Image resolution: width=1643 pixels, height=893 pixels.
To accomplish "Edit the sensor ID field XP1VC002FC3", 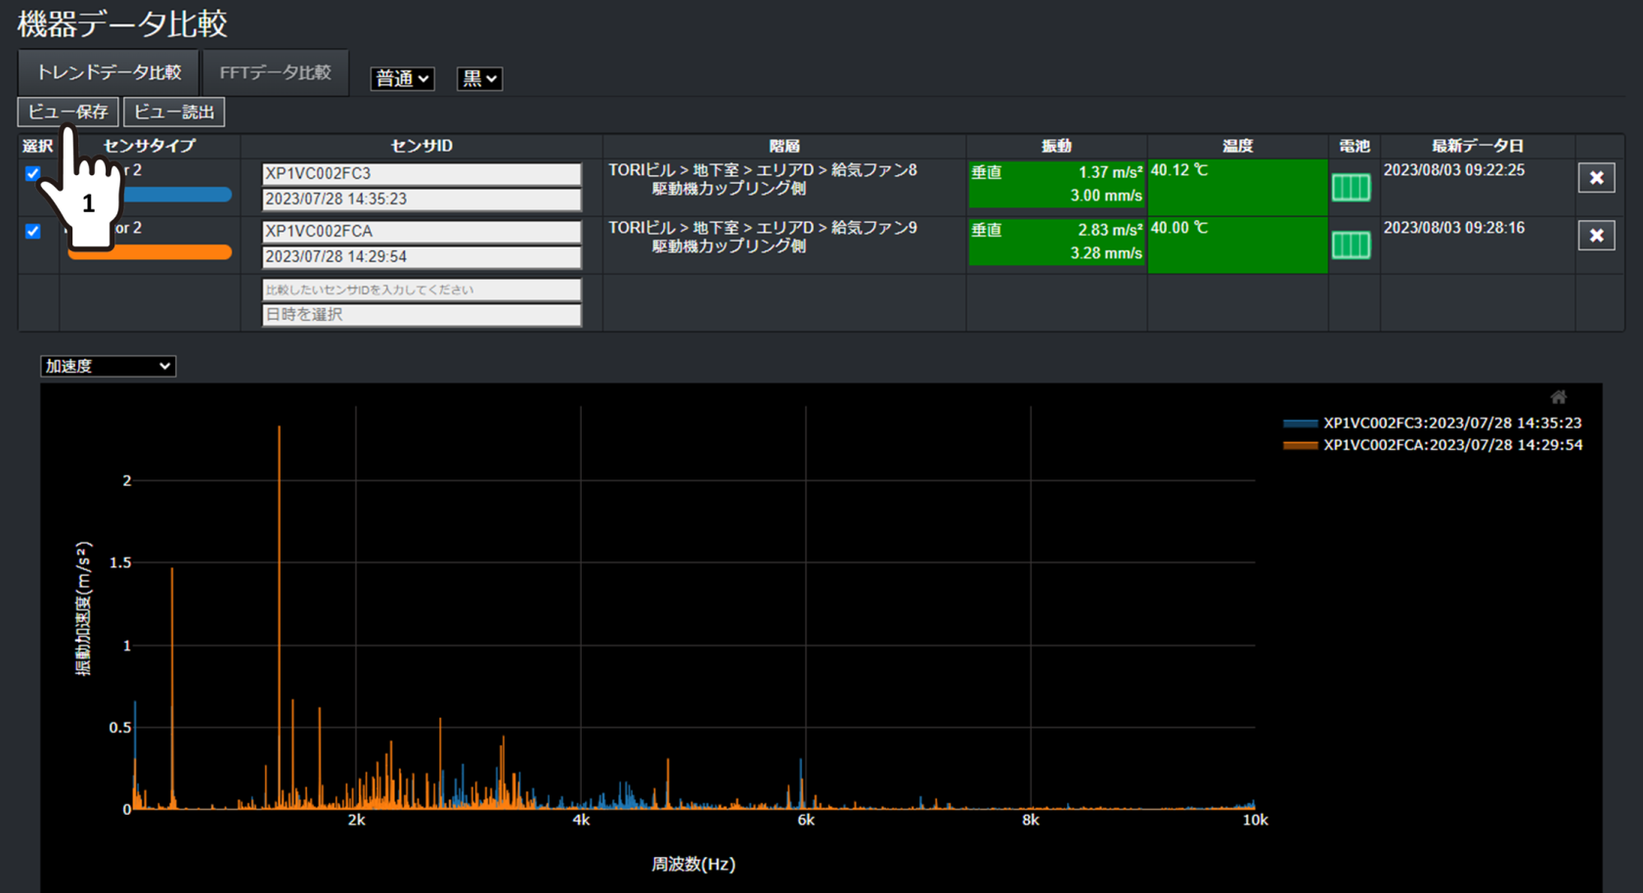I will point(422,173).
